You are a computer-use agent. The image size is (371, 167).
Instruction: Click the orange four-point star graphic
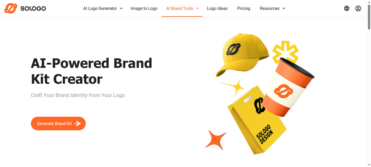pos(215,140)
